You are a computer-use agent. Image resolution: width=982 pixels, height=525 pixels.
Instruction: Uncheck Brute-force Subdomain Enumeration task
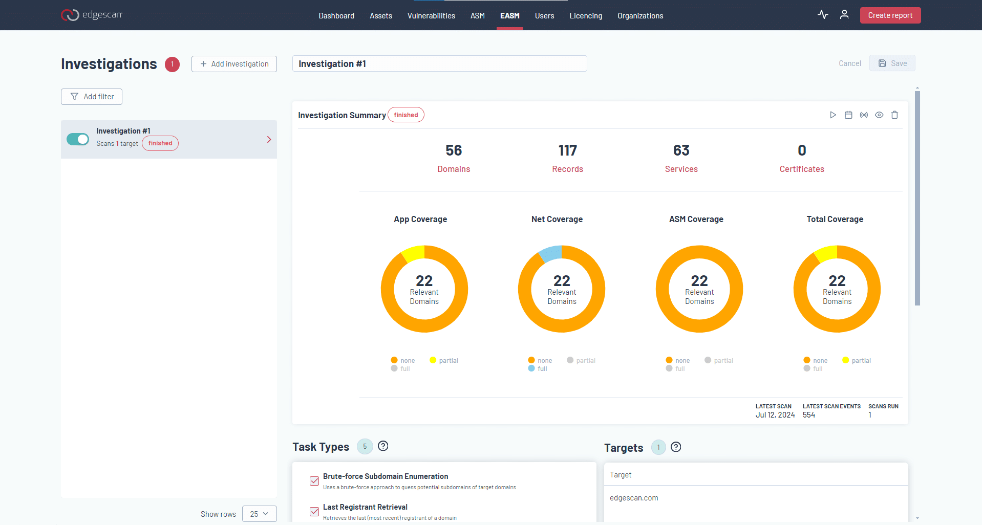click(x=314, y=480)
